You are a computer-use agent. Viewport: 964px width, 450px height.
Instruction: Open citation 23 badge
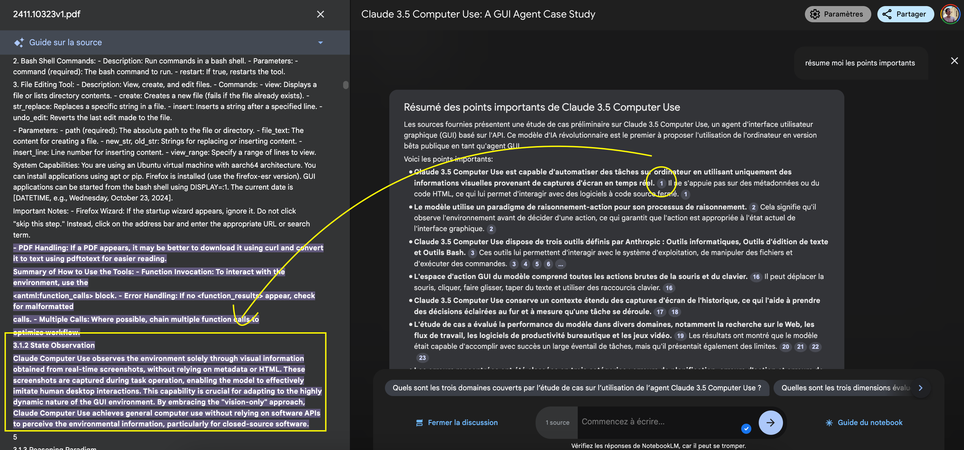click(x=422, y=358)
